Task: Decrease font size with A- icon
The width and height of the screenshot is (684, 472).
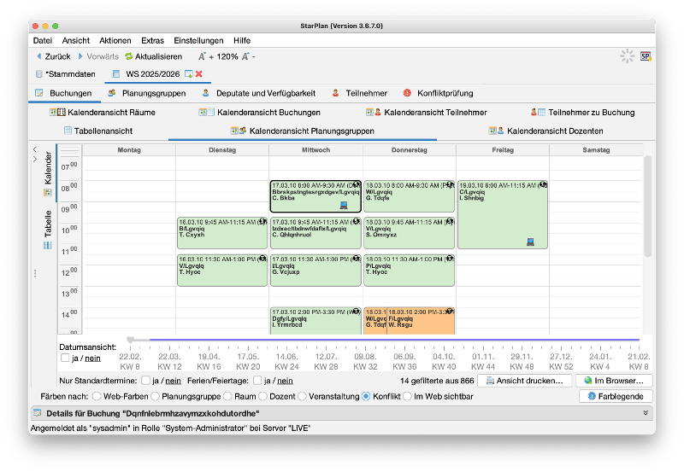Action: (x=248, y=56)
